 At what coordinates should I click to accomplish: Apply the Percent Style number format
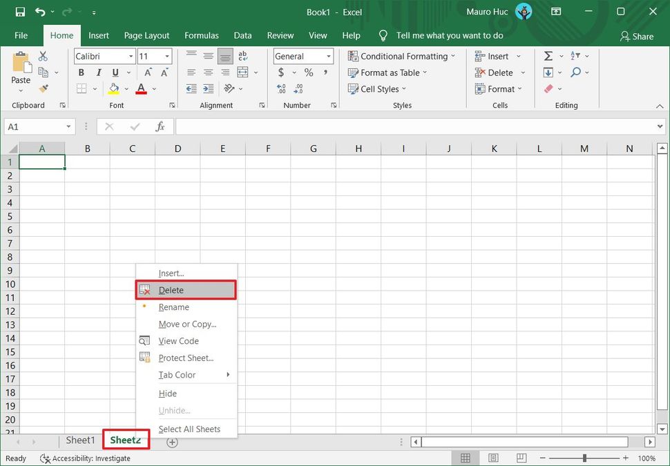pos(308,72)
